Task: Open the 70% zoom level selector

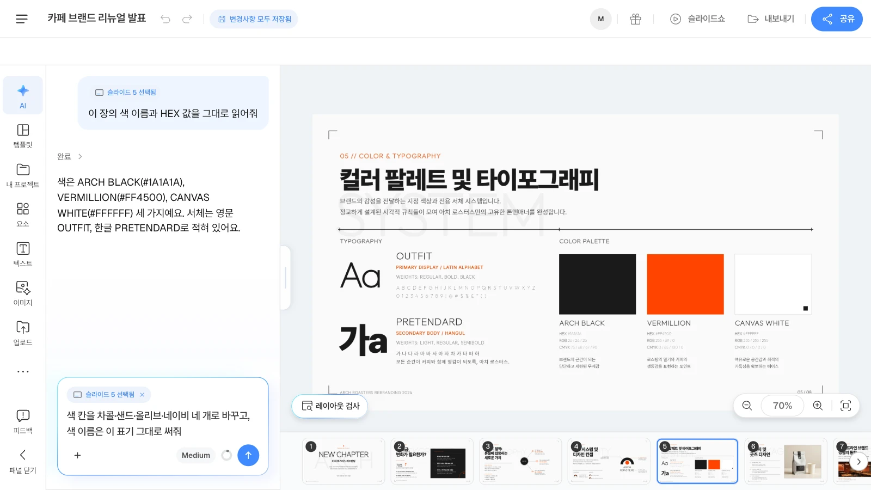Action: point(782,406)
